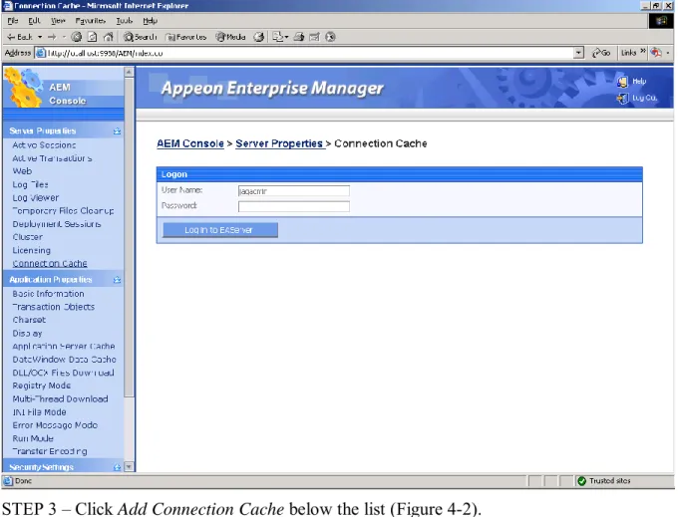Open Charset in sidebar

coord(29,320)
